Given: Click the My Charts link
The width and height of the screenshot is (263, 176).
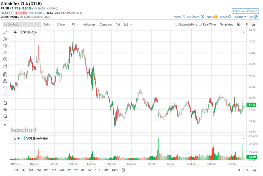Looking at the screenshot, I should click(x=193, y=17).
